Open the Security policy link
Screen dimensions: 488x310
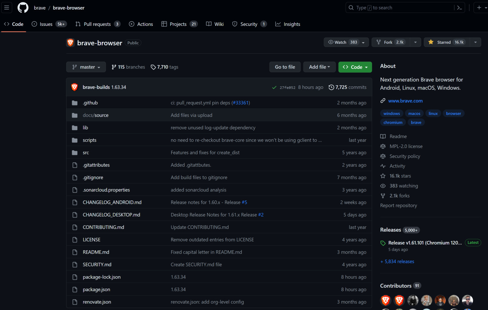pyautogui.click(x=405, y=156)
